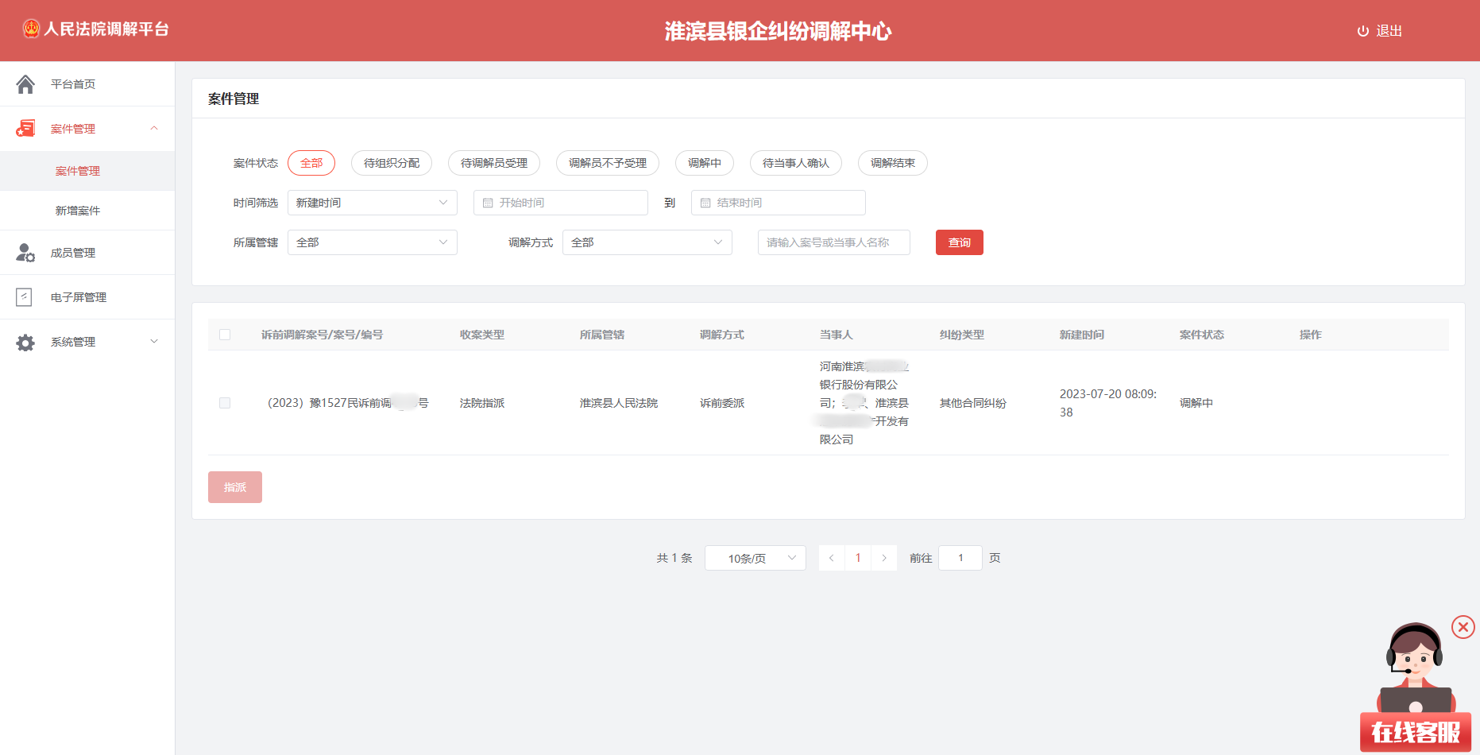Click the 系统管理 gear icon
1480x755 pixels.
tap(25, 343)
